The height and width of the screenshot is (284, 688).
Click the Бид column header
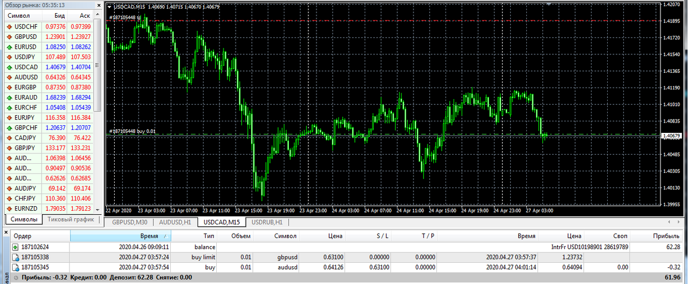click(x=54, y=17)
